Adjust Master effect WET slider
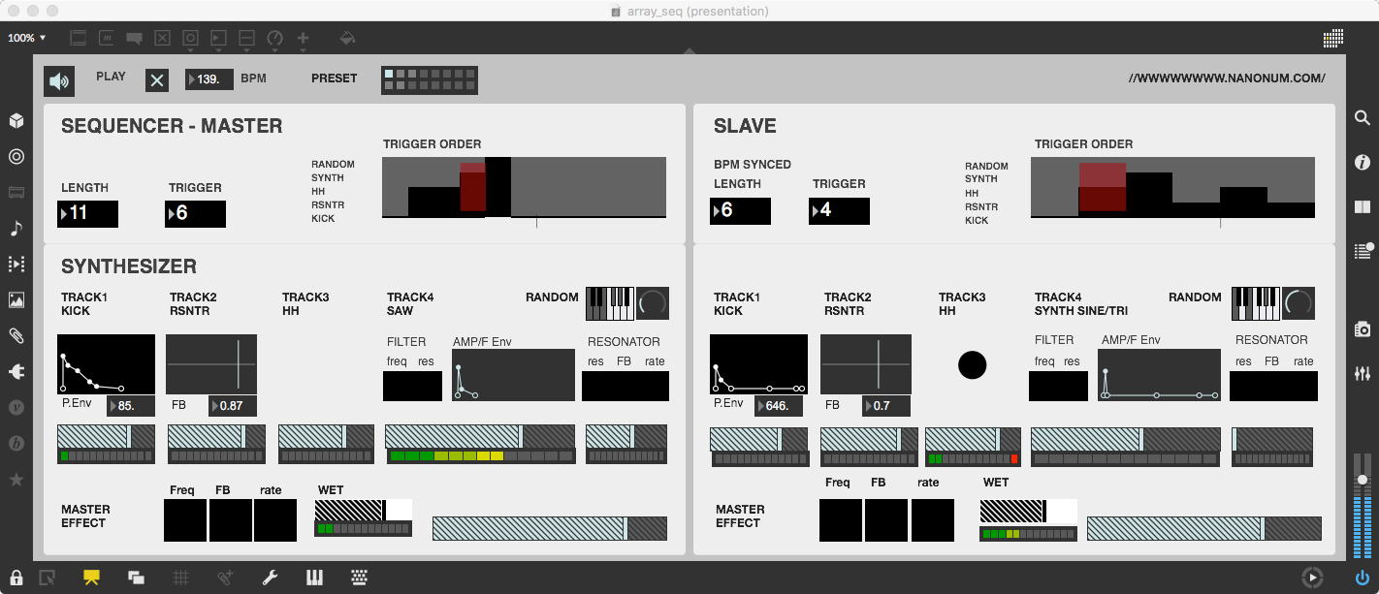Image resolution: width=1379 pixels, height=594 pixels. 364,510
